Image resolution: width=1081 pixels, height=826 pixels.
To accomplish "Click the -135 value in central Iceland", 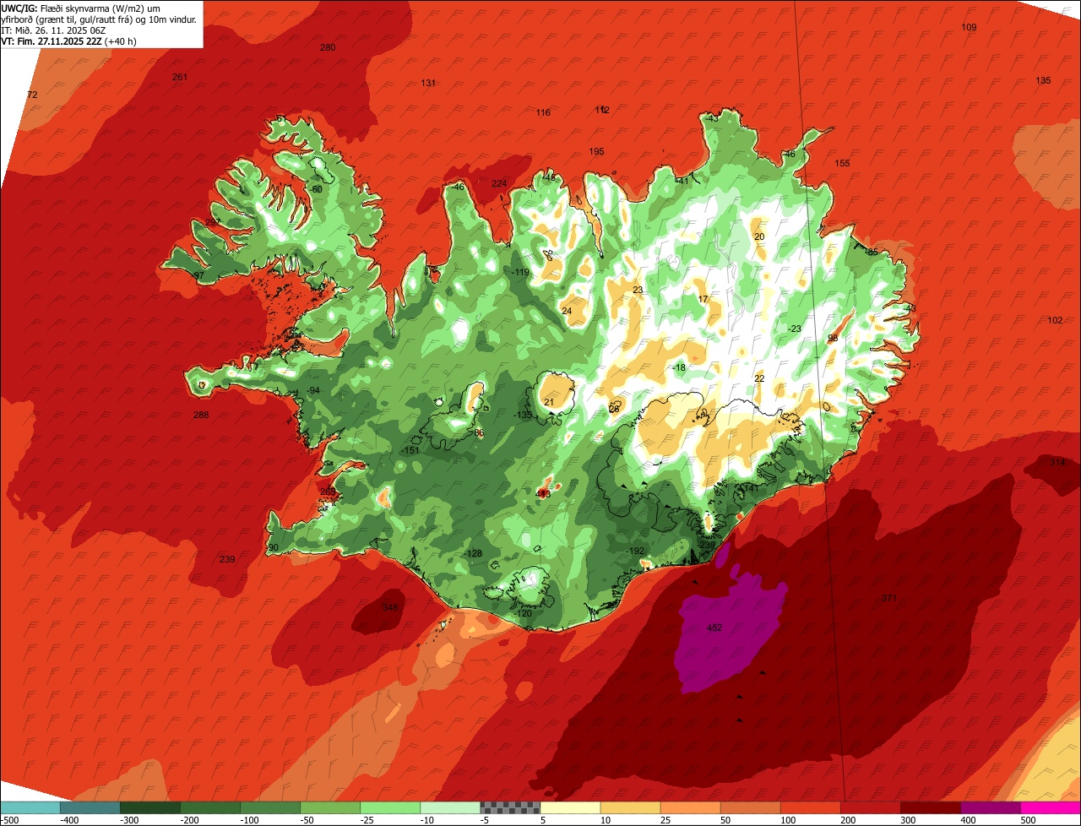I will 523,415.
